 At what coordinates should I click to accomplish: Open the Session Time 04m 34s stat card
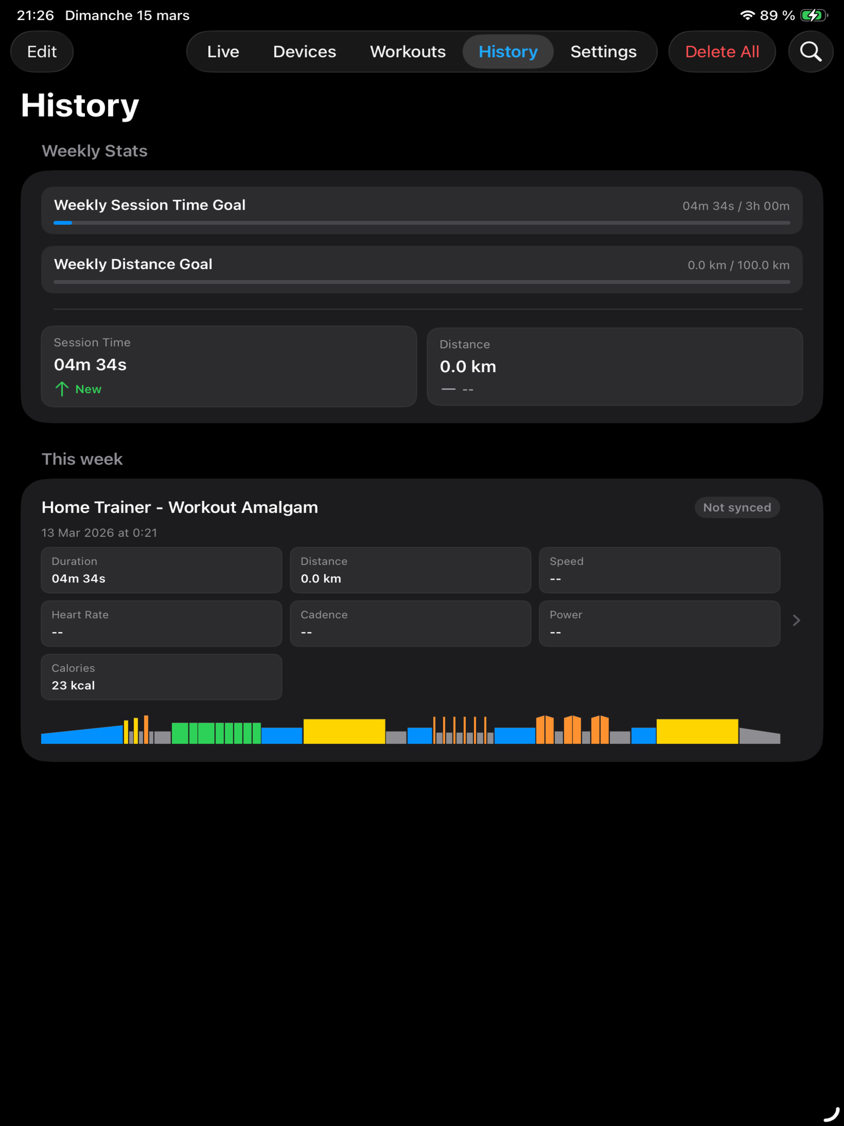[229, 366]
